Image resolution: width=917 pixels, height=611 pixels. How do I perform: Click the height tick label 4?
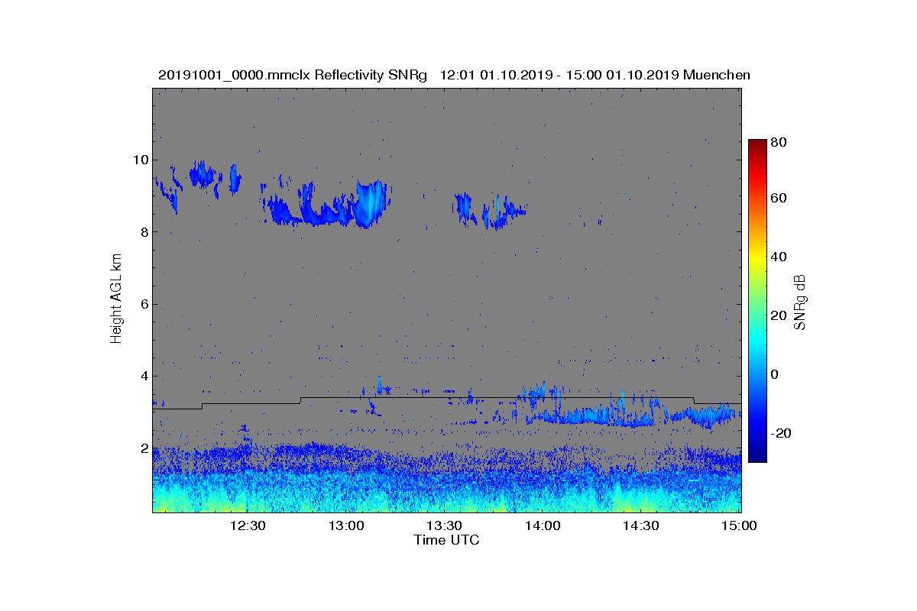[x=144, y=376]
